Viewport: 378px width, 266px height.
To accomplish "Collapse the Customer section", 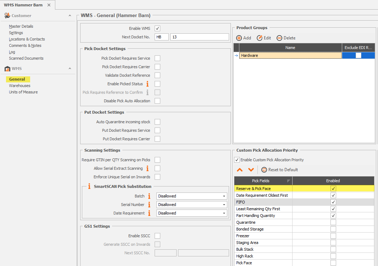I will coord(70,15).
